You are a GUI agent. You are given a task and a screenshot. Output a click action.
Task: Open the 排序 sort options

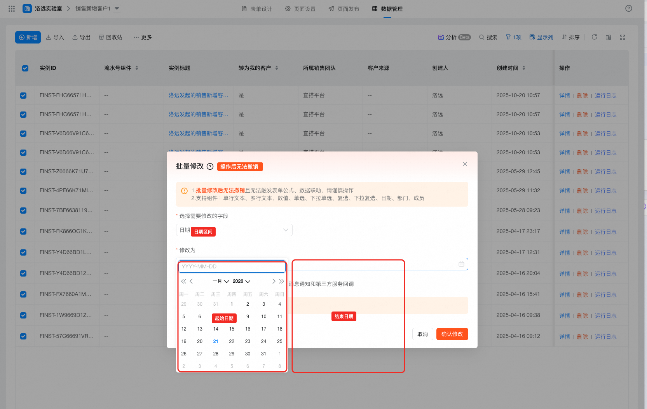tap(570, 37)
